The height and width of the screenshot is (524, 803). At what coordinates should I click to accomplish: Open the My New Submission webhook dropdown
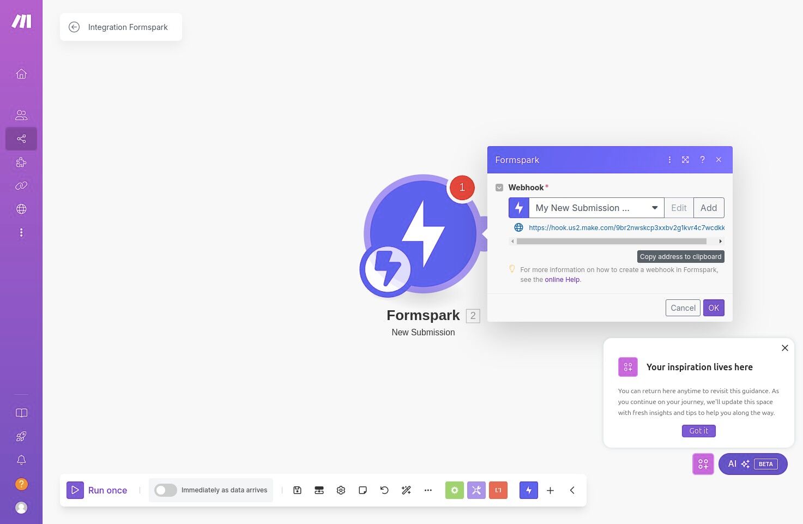(x=596, y=208)
